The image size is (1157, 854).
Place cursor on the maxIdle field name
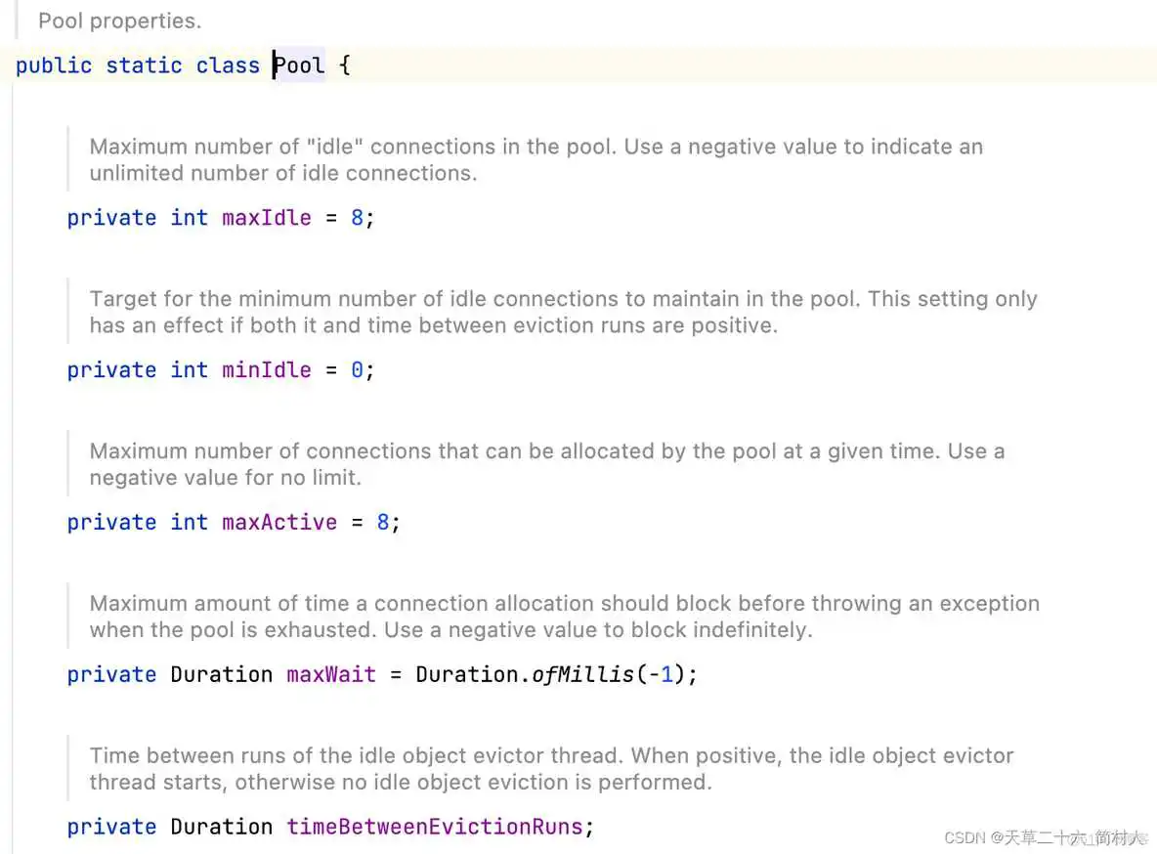[266, 218]
